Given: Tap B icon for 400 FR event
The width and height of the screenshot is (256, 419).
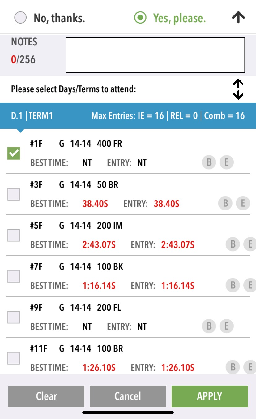Looking at the screenshot, I should click(209, 162).
